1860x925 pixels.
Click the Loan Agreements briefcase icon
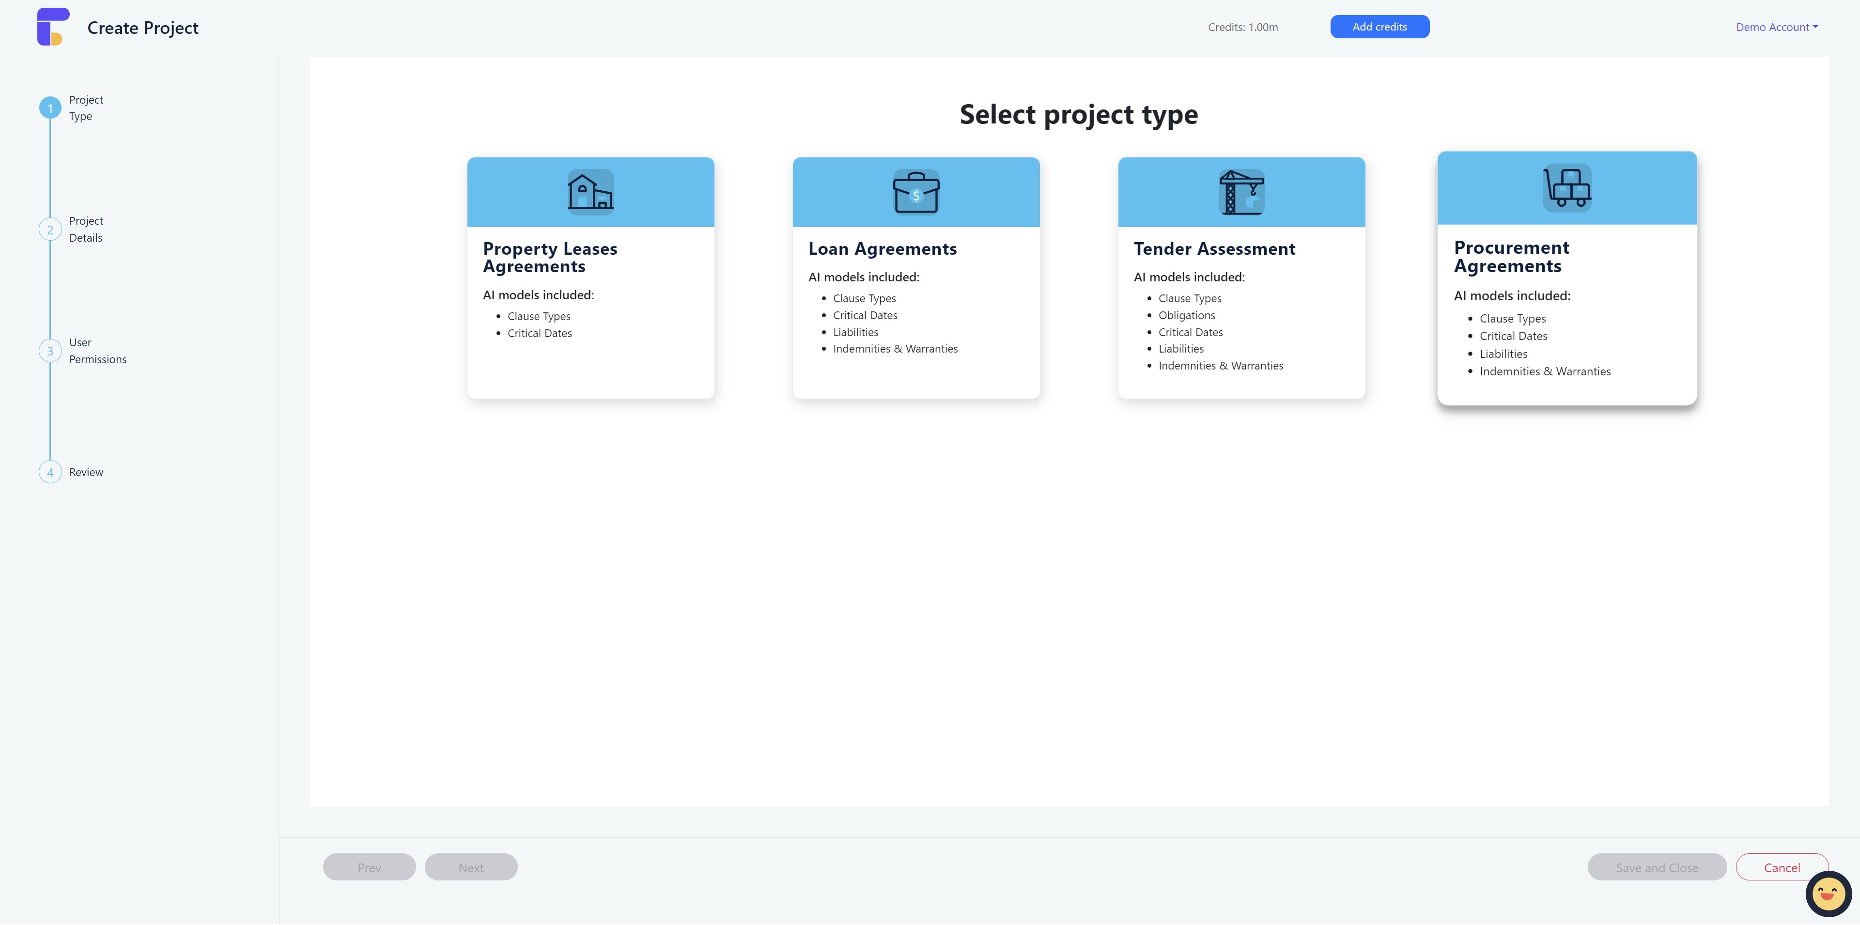(915, 192)
